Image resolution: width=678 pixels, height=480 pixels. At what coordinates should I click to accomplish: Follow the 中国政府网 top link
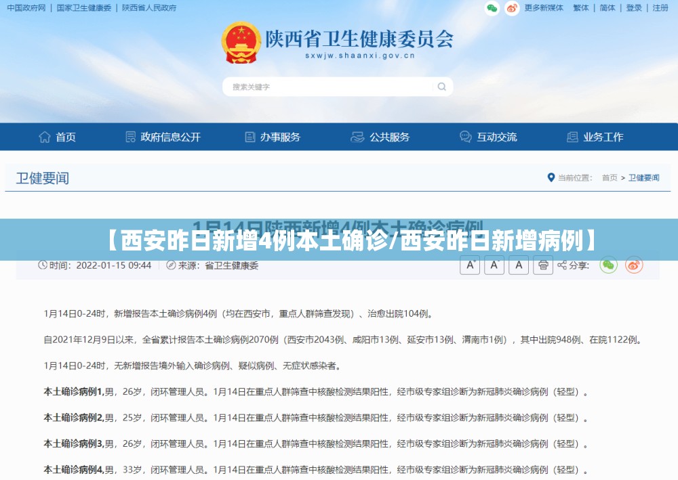pyautogui.click(x=26, y=7)
